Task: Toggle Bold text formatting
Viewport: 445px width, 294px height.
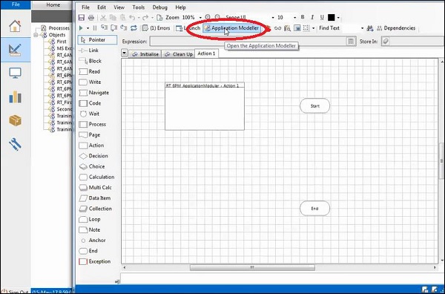Action: [303, 17]
